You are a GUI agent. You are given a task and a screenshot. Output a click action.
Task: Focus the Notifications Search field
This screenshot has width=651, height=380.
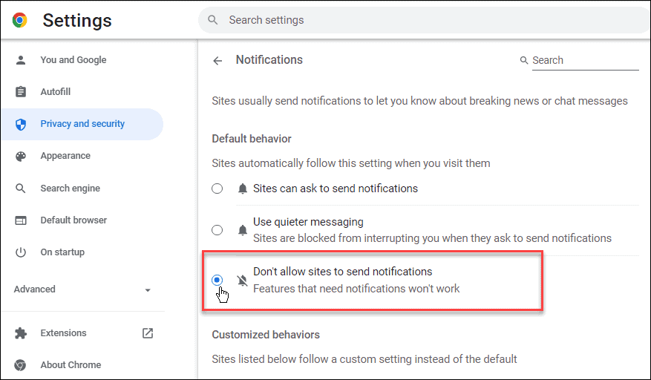(x=586, y=61)
